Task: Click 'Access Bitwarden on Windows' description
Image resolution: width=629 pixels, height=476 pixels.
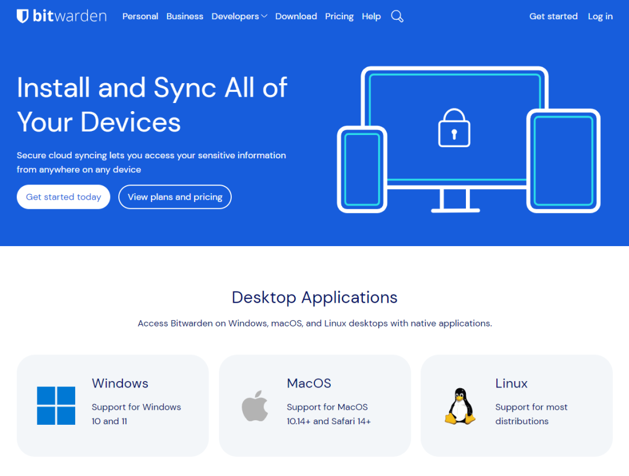Action: pyautogui.click(x=314, y=324)
